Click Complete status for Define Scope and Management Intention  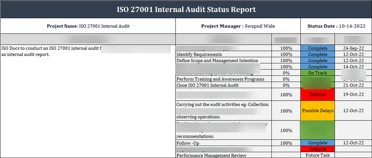[318, 61]
